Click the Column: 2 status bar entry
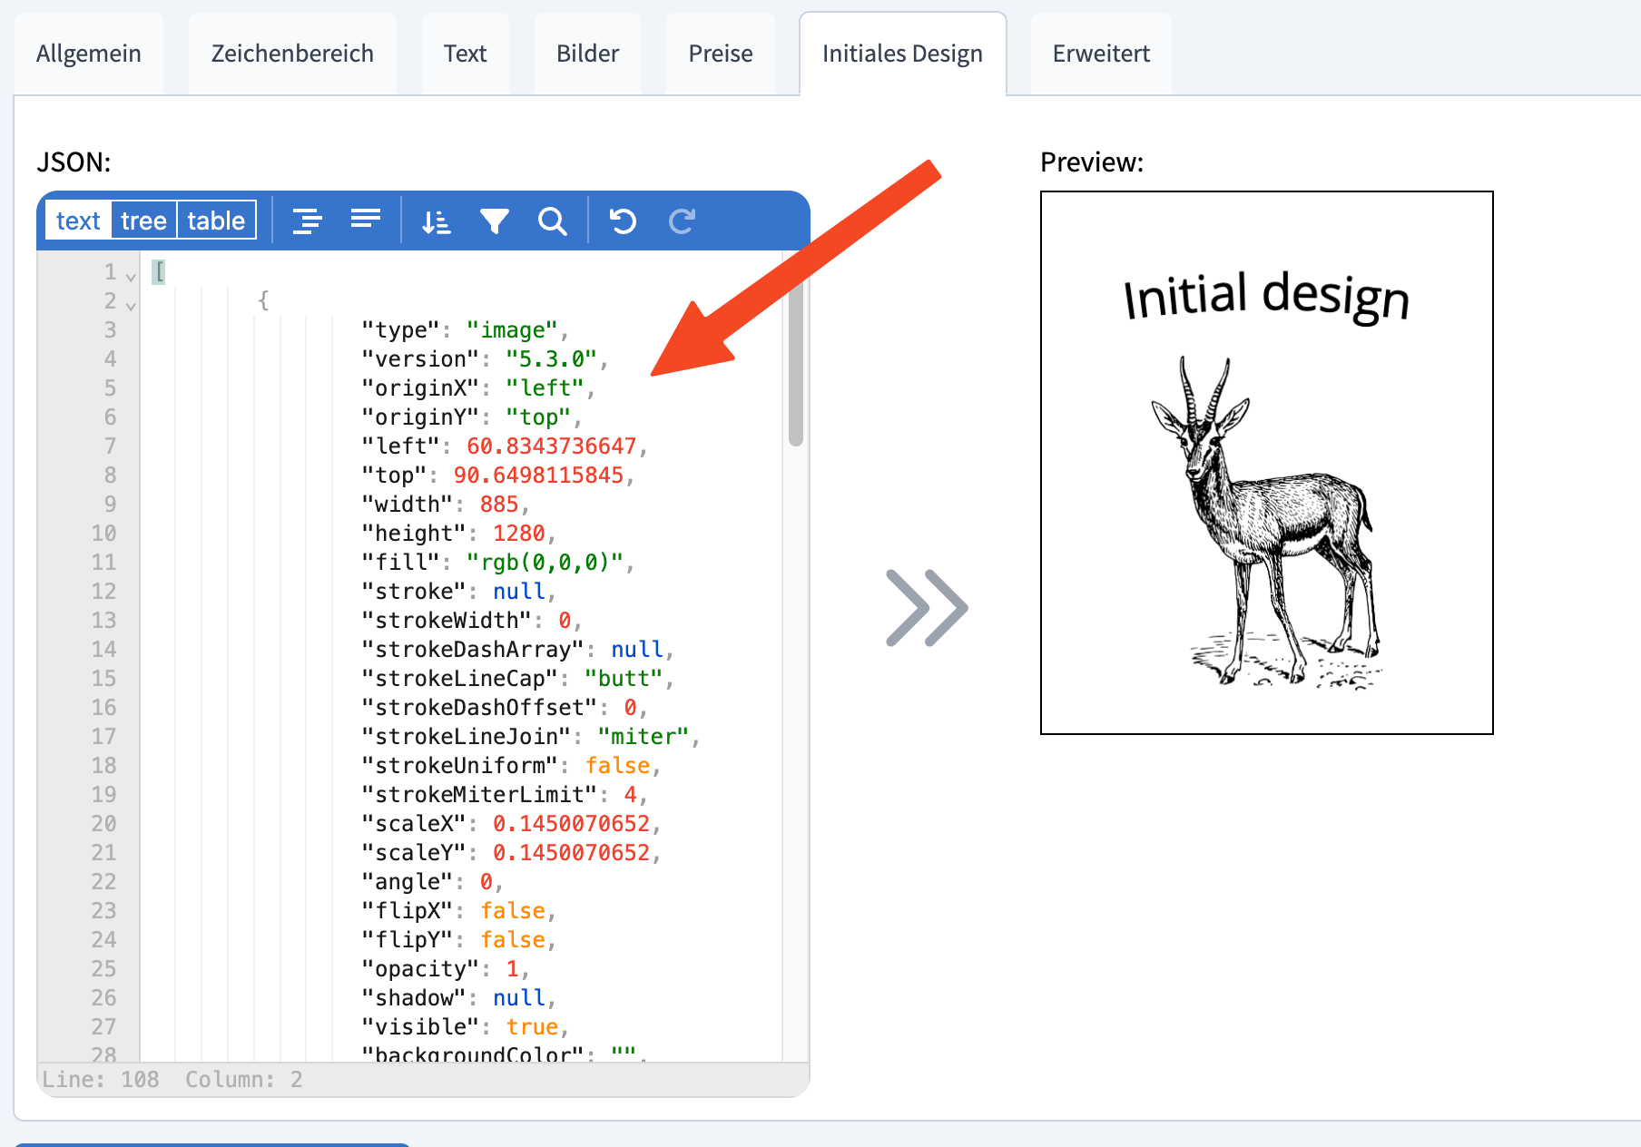1641x1147 pixels. 244,1080
